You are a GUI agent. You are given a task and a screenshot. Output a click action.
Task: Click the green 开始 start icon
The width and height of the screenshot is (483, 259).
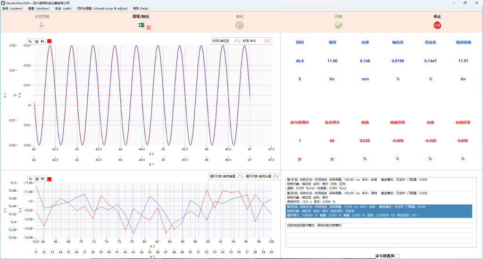pos(338,25)
